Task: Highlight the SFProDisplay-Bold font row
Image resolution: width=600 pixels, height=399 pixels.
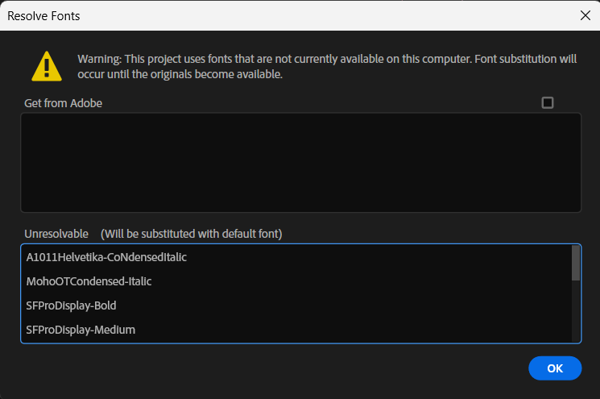Action: (x=71, y=305)
